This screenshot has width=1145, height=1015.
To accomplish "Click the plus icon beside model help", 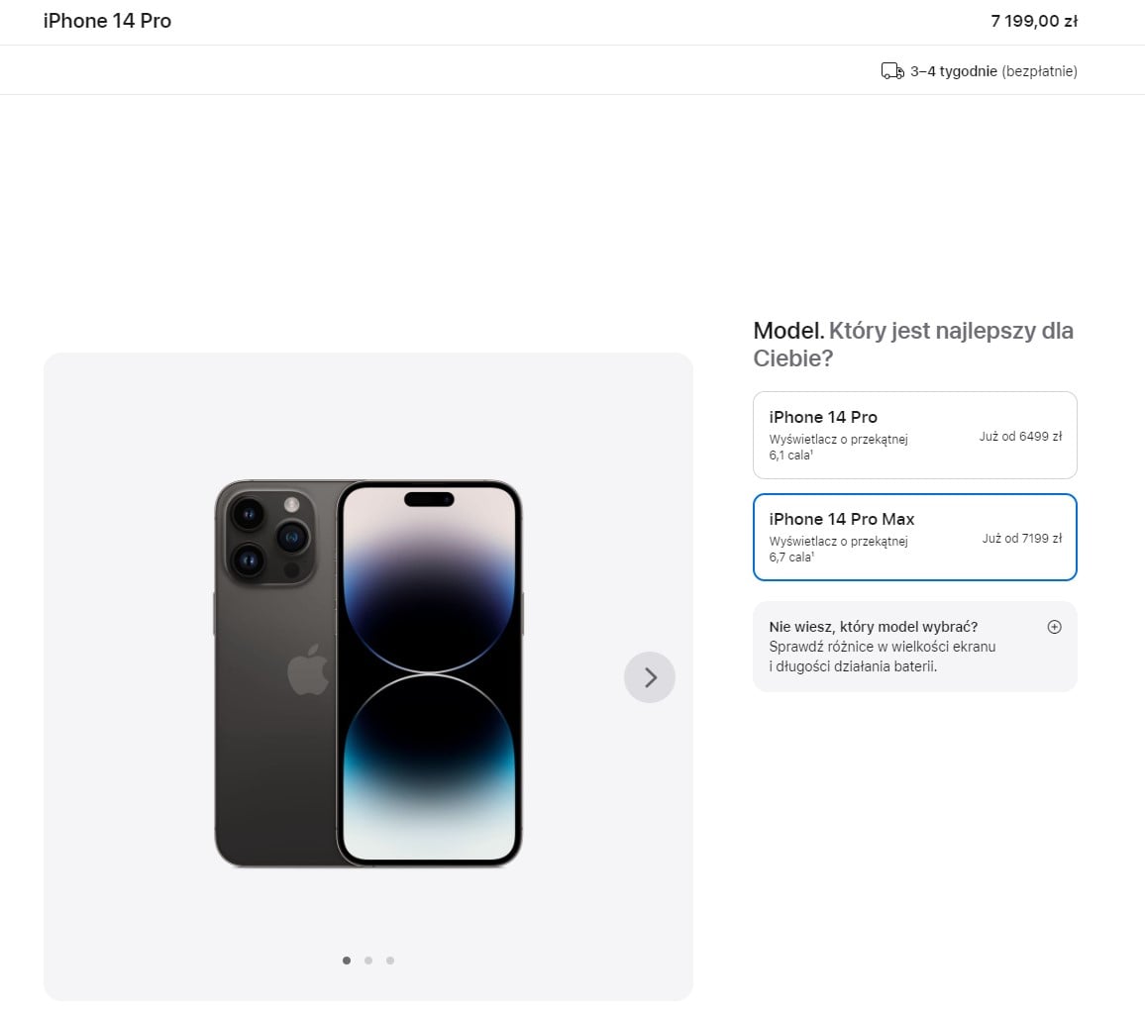I will pos(1054,627).
